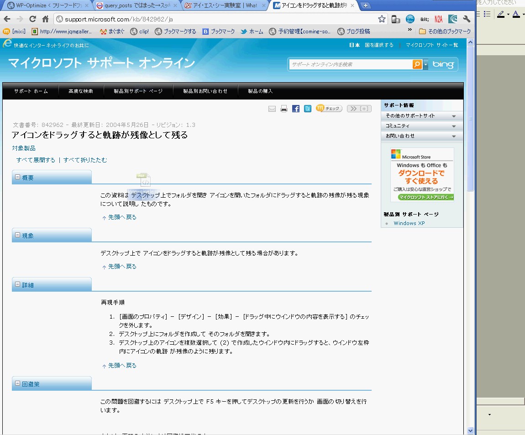The image size is (525, 435).
Task: Collapse the 概要 section
Action: [x=18, y=177]
